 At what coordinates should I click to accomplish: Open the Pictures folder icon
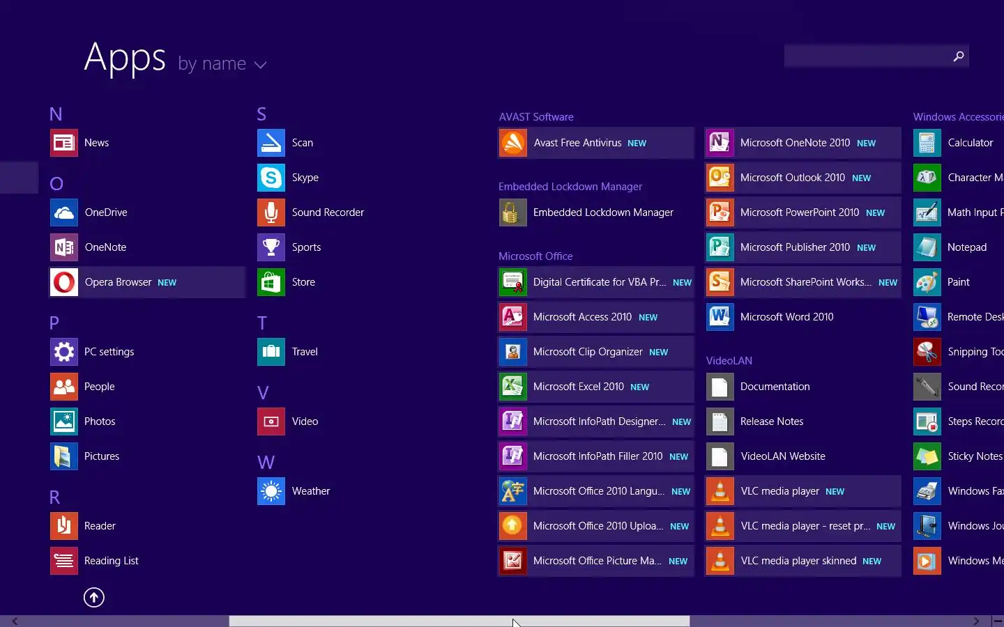pyautogui.click(x=64, y=456)
